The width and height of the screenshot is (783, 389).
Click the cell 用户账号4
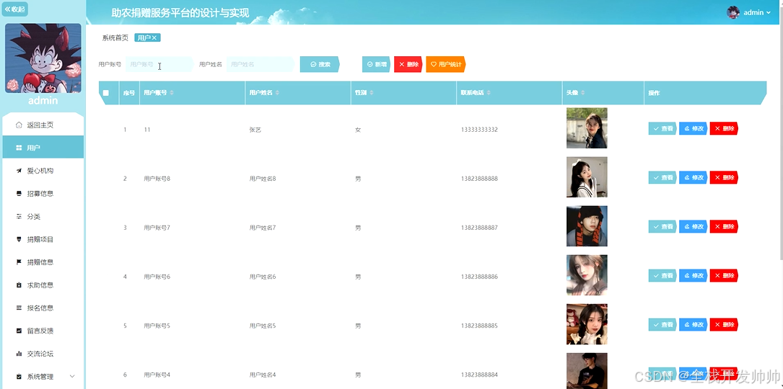point(157,375)
